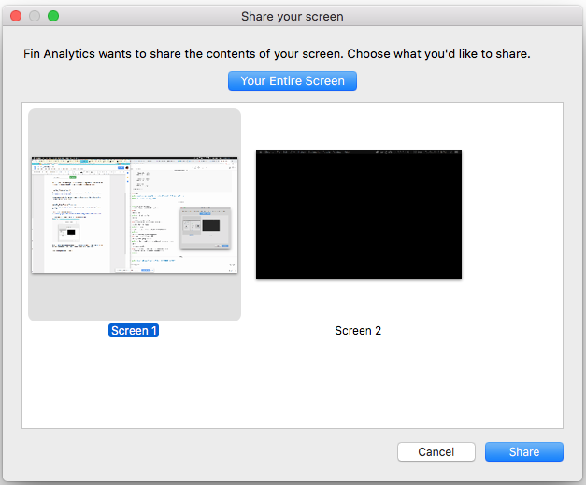
Task: Click the Screen 1 label
Action: coord(134,330)
